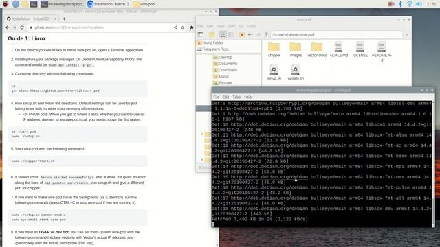Open the path history dropdown arrow

point(407,34)
